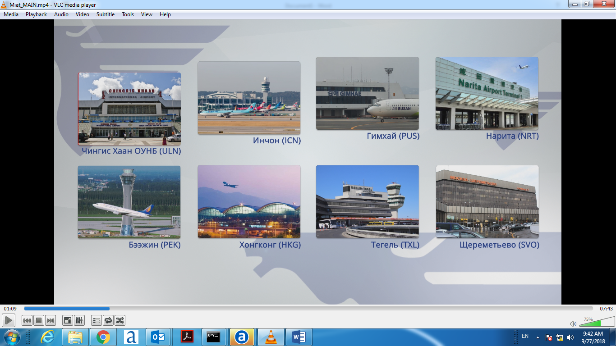Click the caption Бээжин (PEK)
Image resolution: width=616 pixels, height=346 pixels.
[x=154, y=245]
